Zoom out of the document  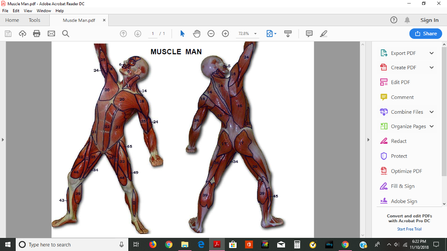click(x=211, y=33)
